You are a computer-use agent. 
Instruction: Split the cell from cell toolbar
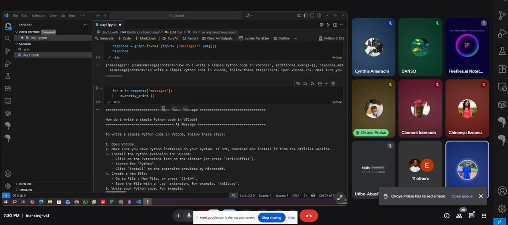320,84
